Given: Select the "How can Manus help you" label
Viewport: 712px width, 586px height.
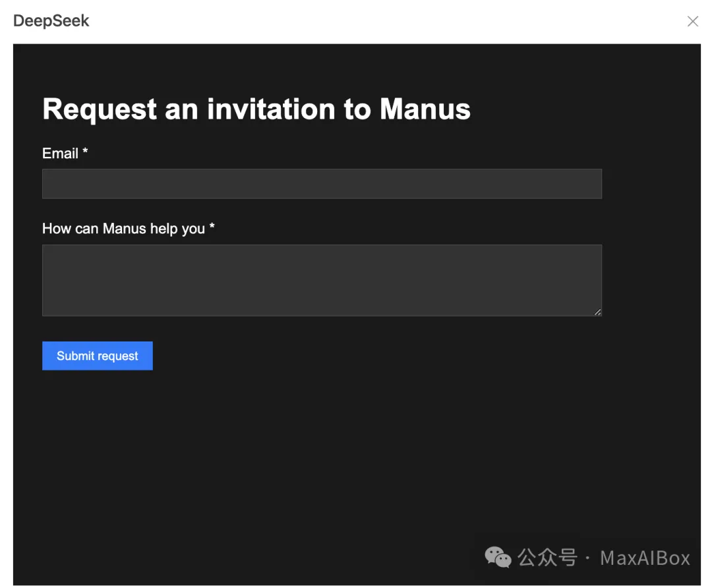Looking at the screenshot, I should [123, 229].
